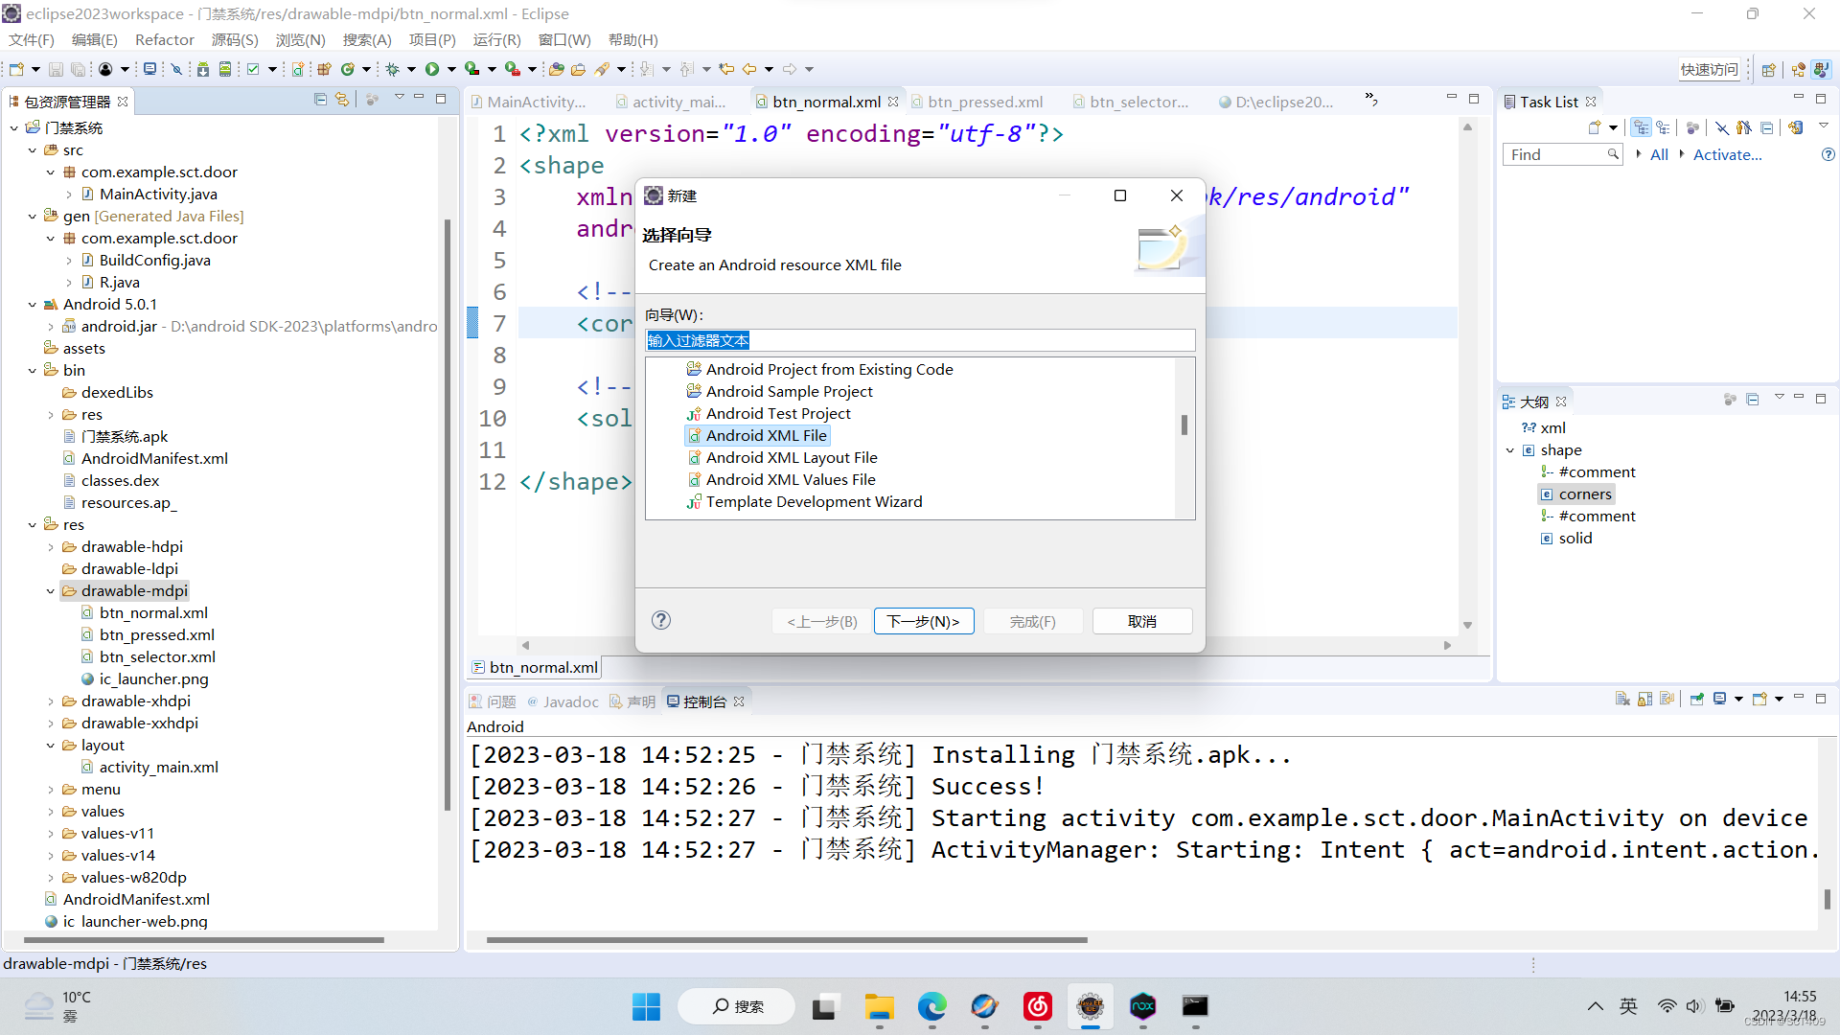1840x1035 pixels.
Task: Toggle Scheduled view in Task List toolbar
Action: click(x=1663, y=127)
